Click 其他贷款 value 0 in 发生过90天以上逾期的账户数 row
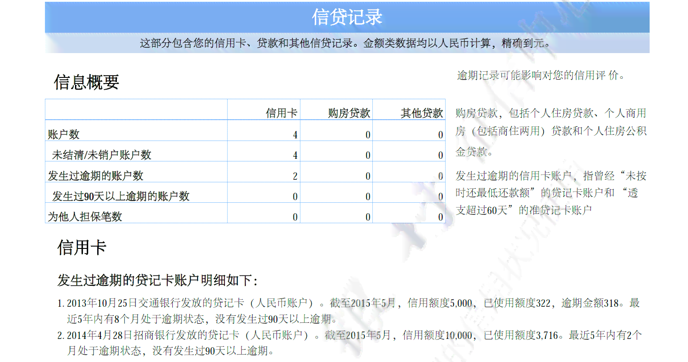 point(440,197)
